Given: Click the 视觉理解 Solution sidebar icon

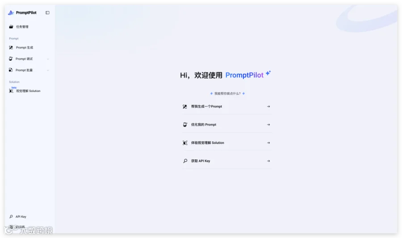Looking at the screenshot, I should pyautogui.click(x=11, y=91).
